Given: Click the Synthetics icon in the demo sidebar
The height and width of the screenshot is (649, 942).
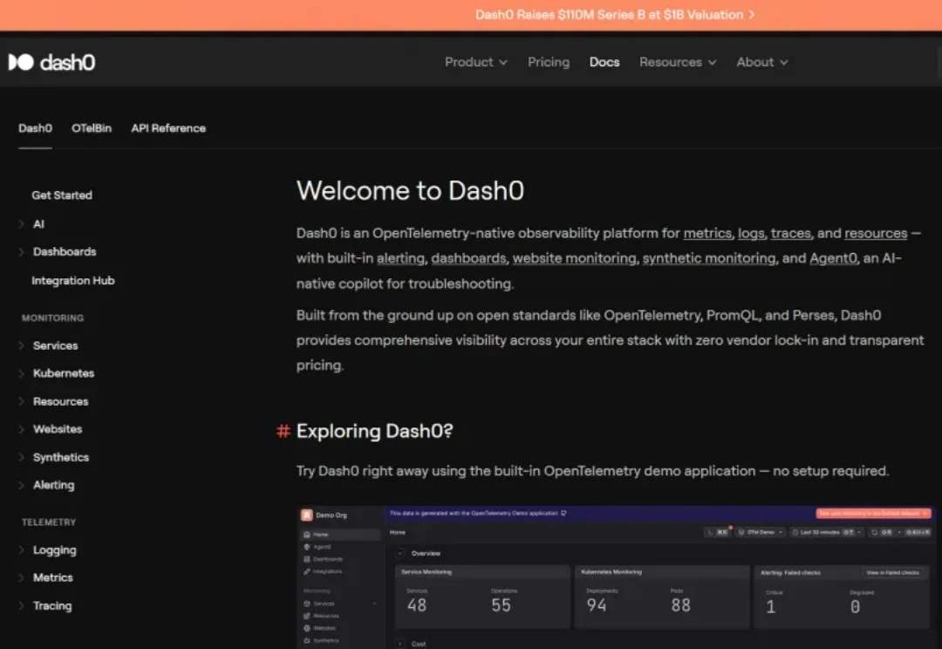Looking at the screenshot, I should (307, 640).
